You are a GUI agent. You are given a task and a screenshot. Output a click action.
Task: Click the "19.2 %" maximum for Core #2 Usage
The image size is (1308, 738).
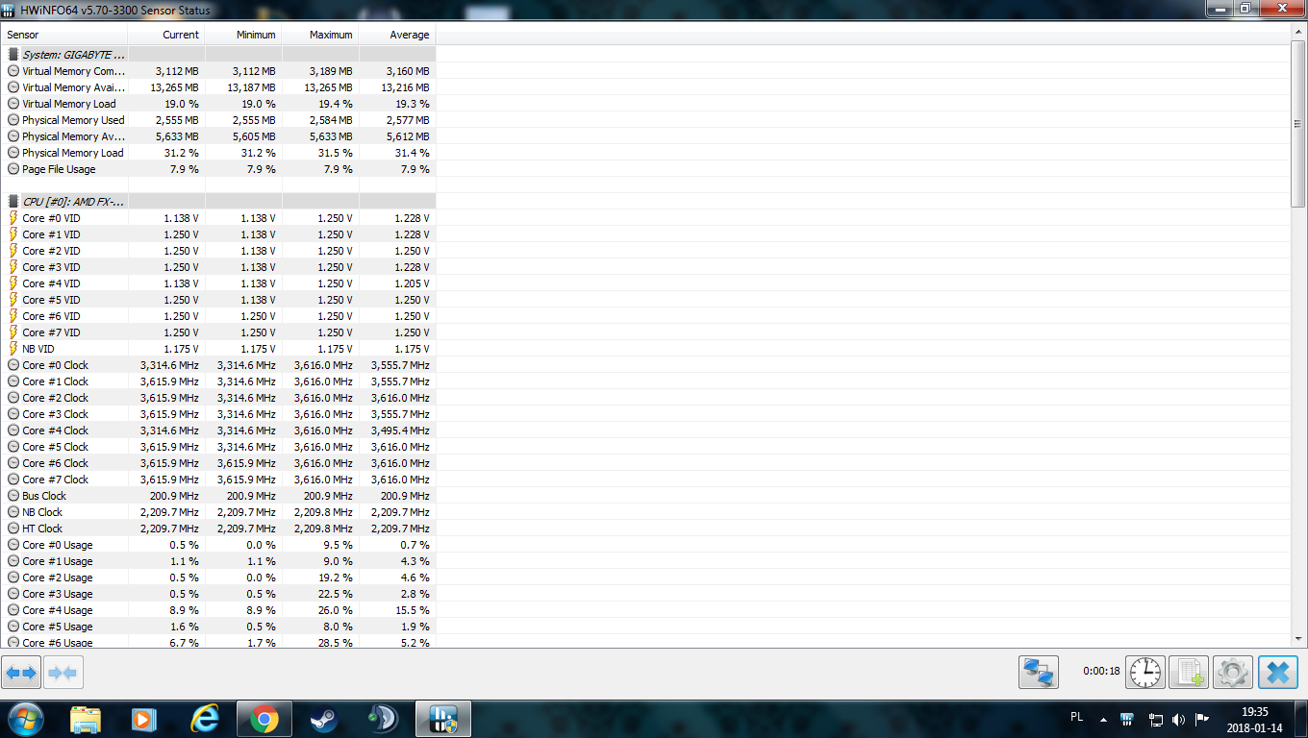click(x=336, y=578)
